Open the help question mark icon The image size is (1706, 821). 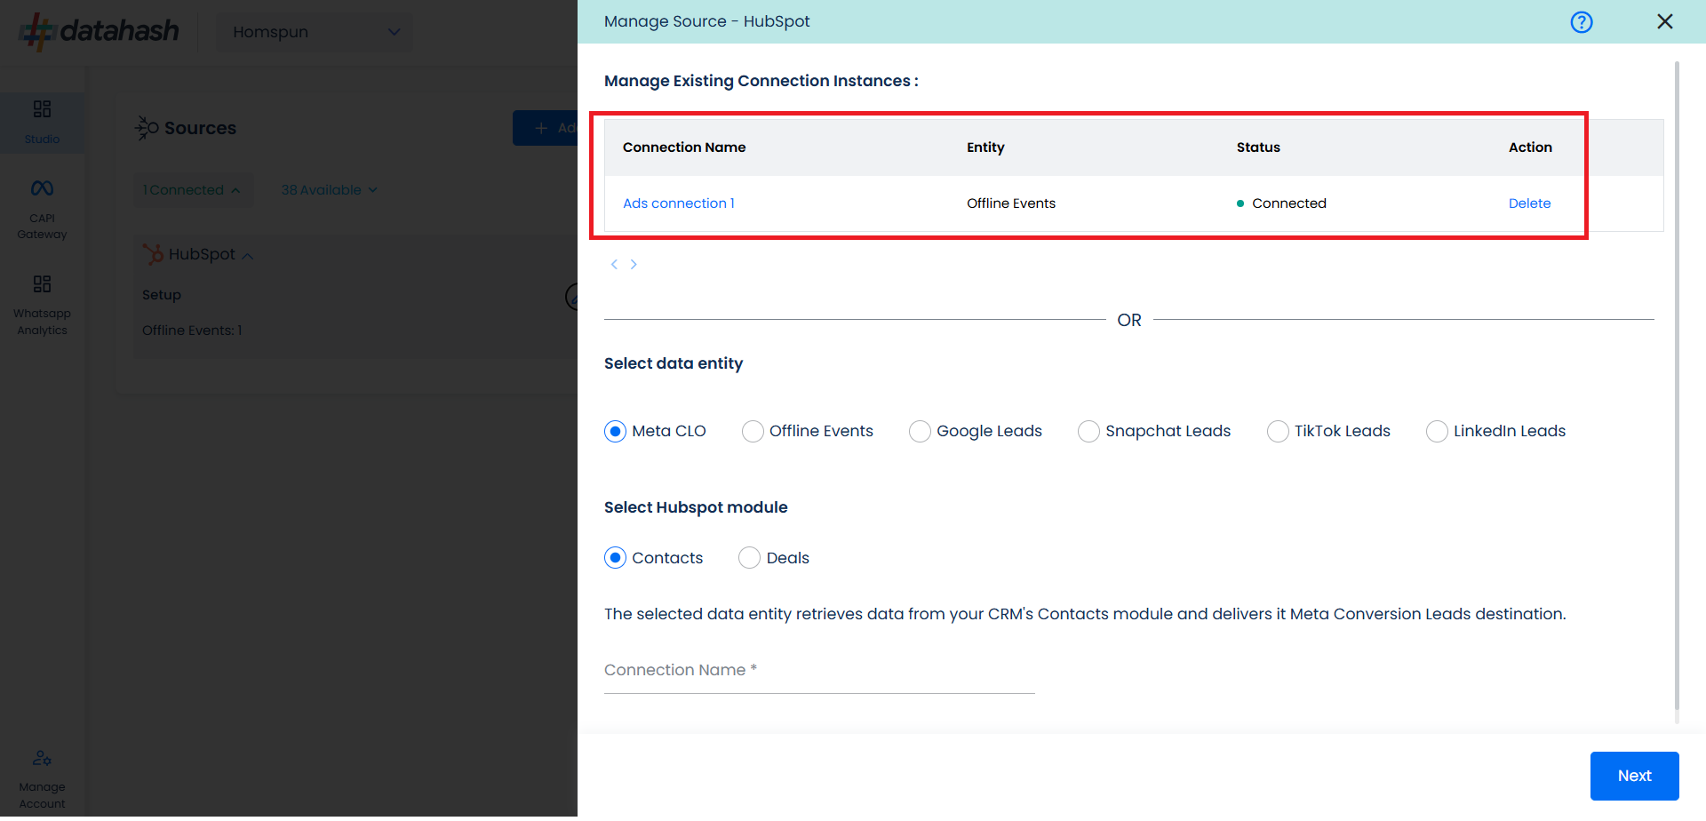pyautogui.click(x=1582, y=22)
